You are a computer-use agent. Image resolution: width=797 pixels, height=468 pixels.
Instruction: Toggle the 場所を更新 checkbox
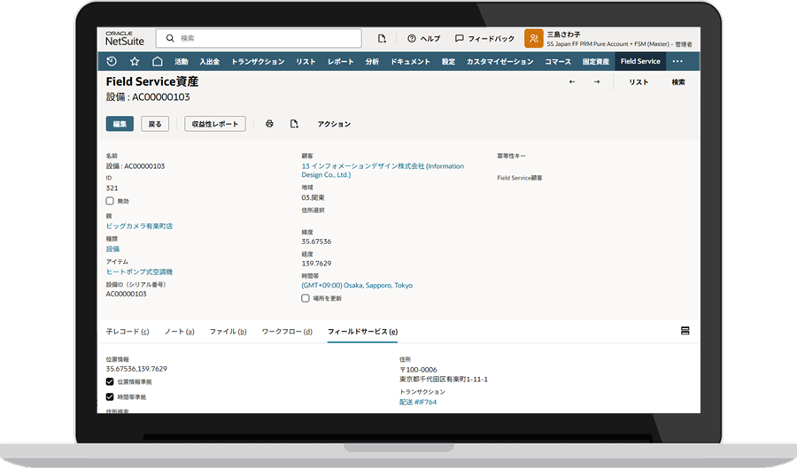[306, 298]
